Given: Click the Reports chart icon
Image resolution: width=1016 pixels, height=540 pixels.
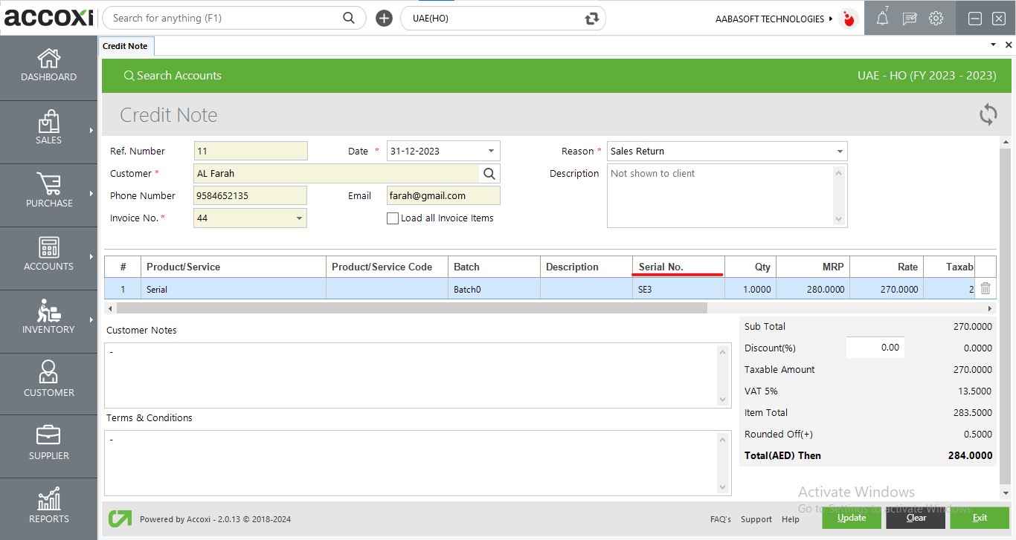Looking at the screenshot, I should [48, 500].
